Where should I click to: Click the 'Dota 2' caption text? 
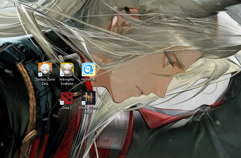point(67,108)
